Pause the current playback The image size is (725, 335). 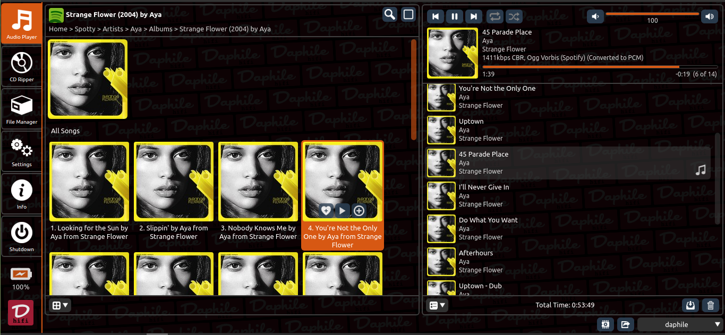click(455, 16)
